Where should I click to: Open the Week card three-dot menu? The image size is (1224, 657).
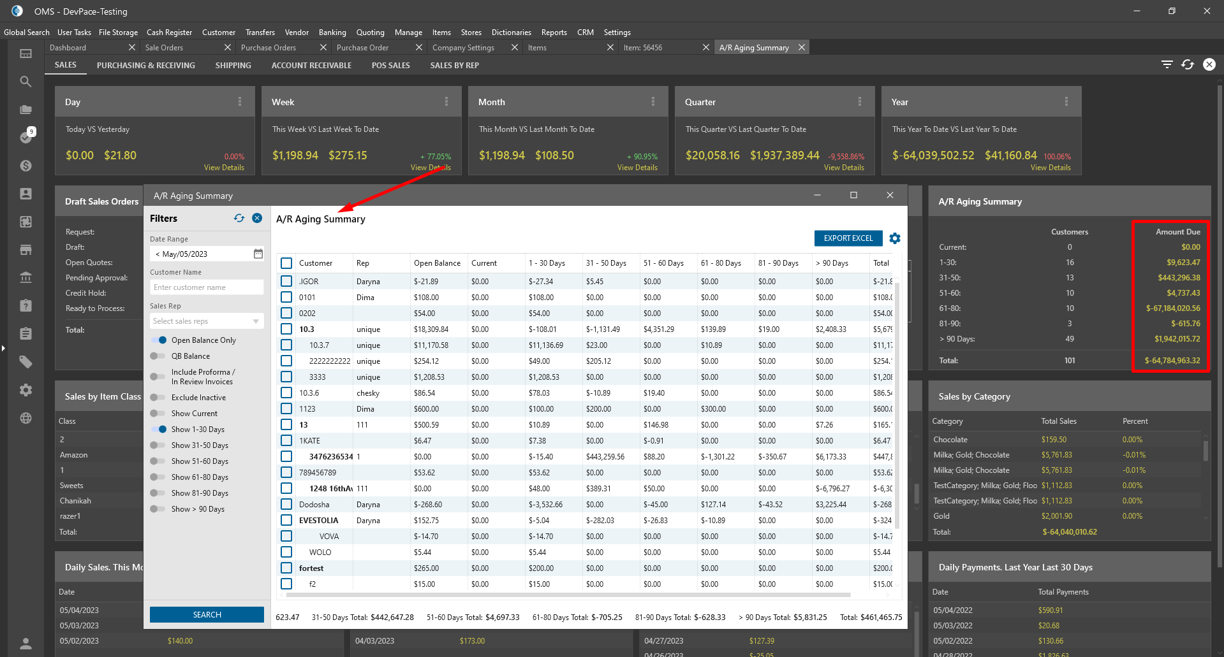[x=446, y=102]
